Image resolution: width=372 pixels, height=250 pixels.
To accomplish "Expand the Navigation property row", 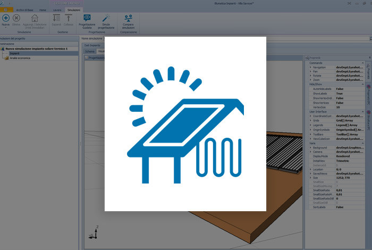I will [x=311, y=68].
